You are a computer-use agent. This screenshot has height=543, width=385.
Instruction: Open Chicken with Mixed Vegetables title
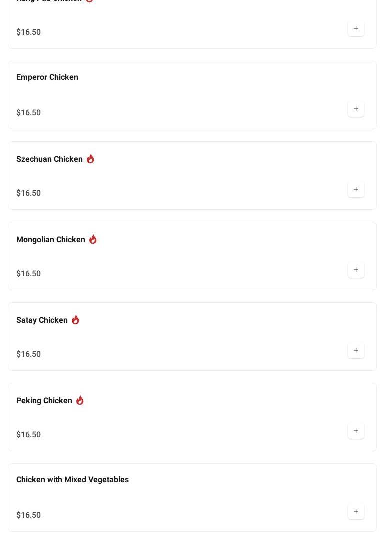pos(72,480)
